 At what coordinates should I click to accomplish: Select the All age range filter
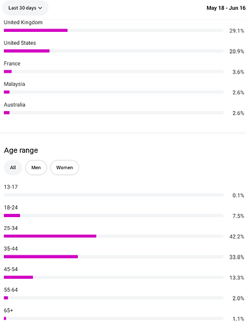(x=13, y=168)
